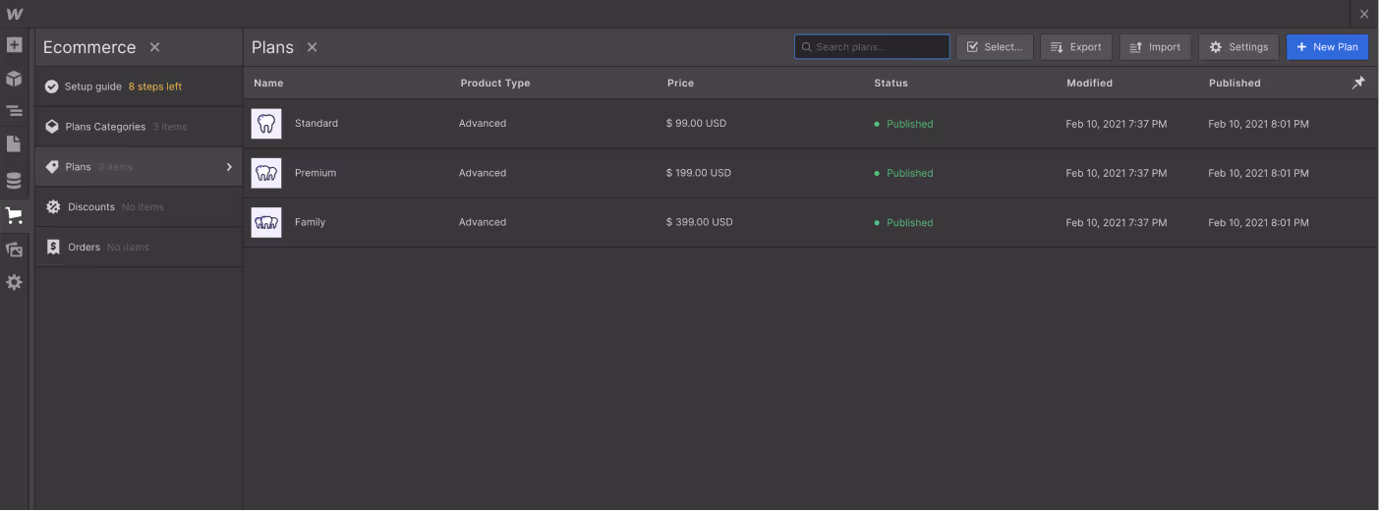Open the Symbols cube icon in sidebar

coord(14,79)
